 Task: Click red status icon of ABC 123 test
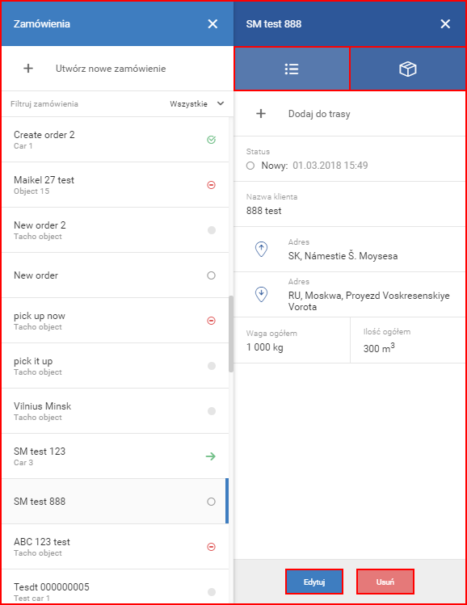[x=211, y=547]
